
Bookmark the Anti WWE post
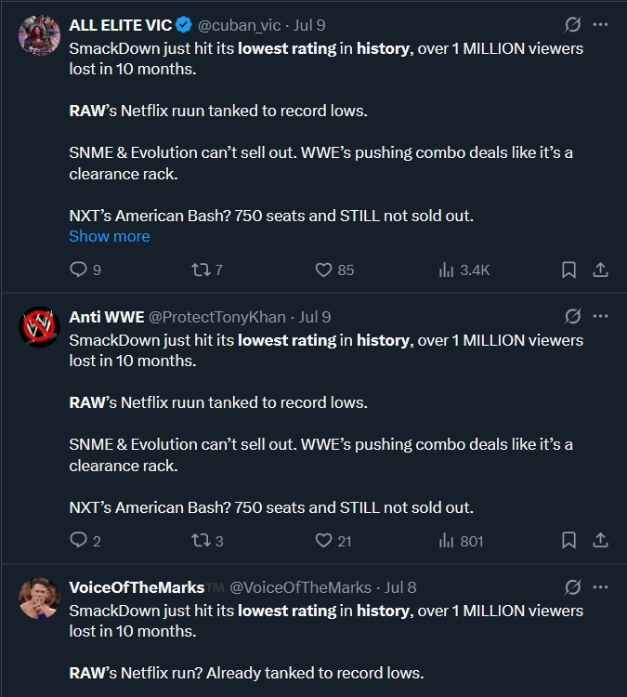point(569,541)
